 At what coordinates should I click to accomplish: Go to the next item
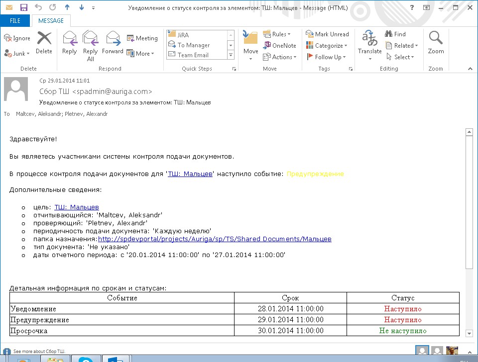coord(81,7)
